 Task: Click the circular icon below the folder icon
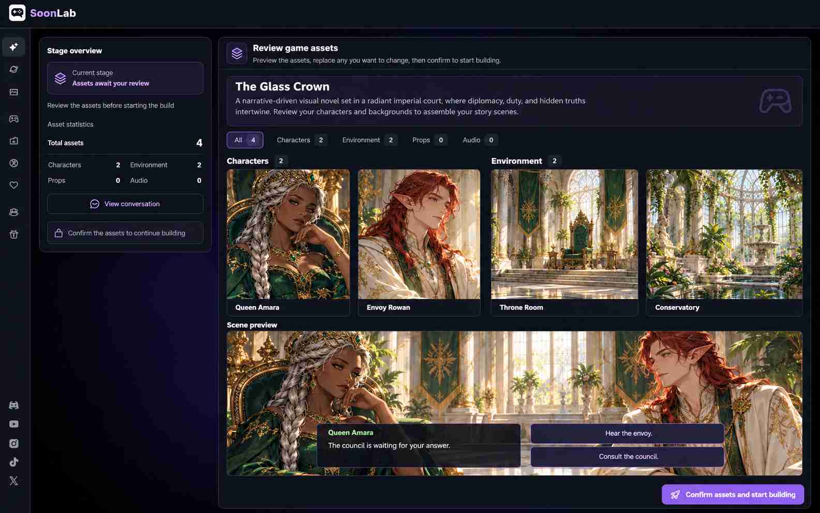(x=14, y=163)
